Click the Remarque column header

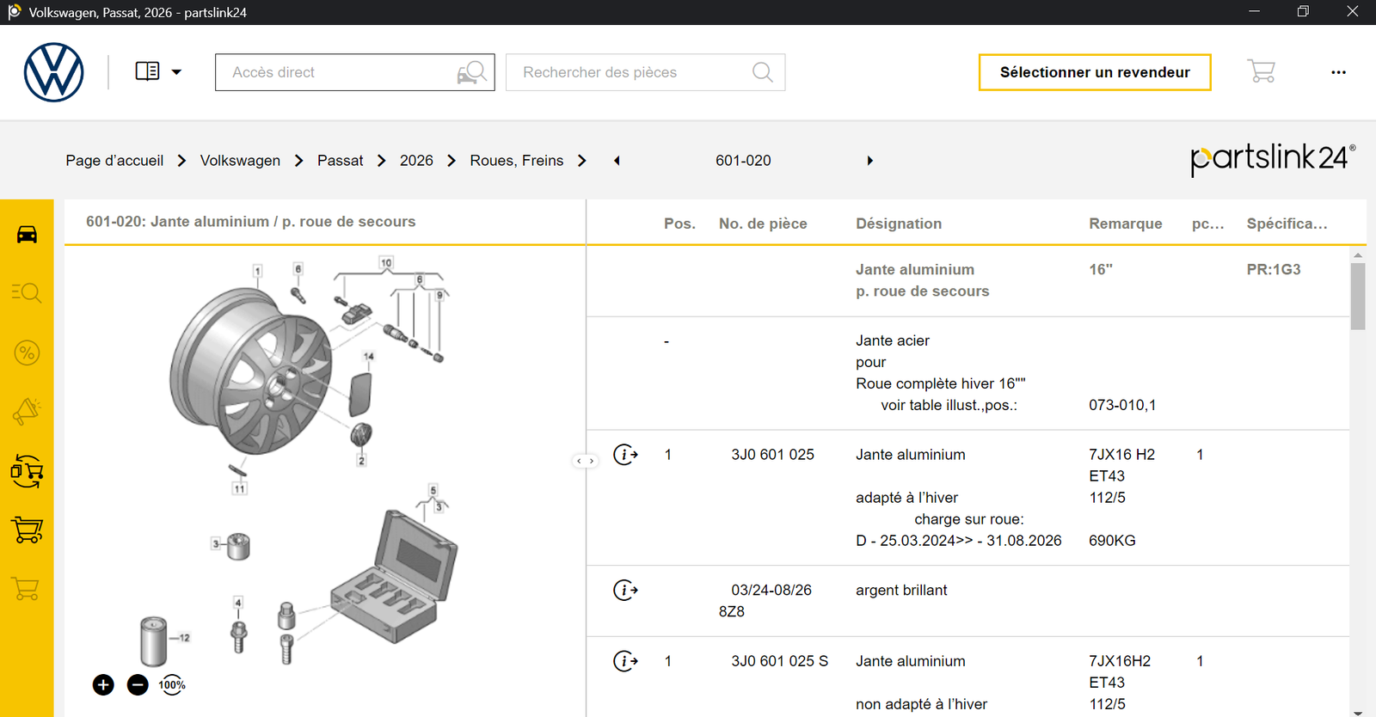(x=1126, y=224)
